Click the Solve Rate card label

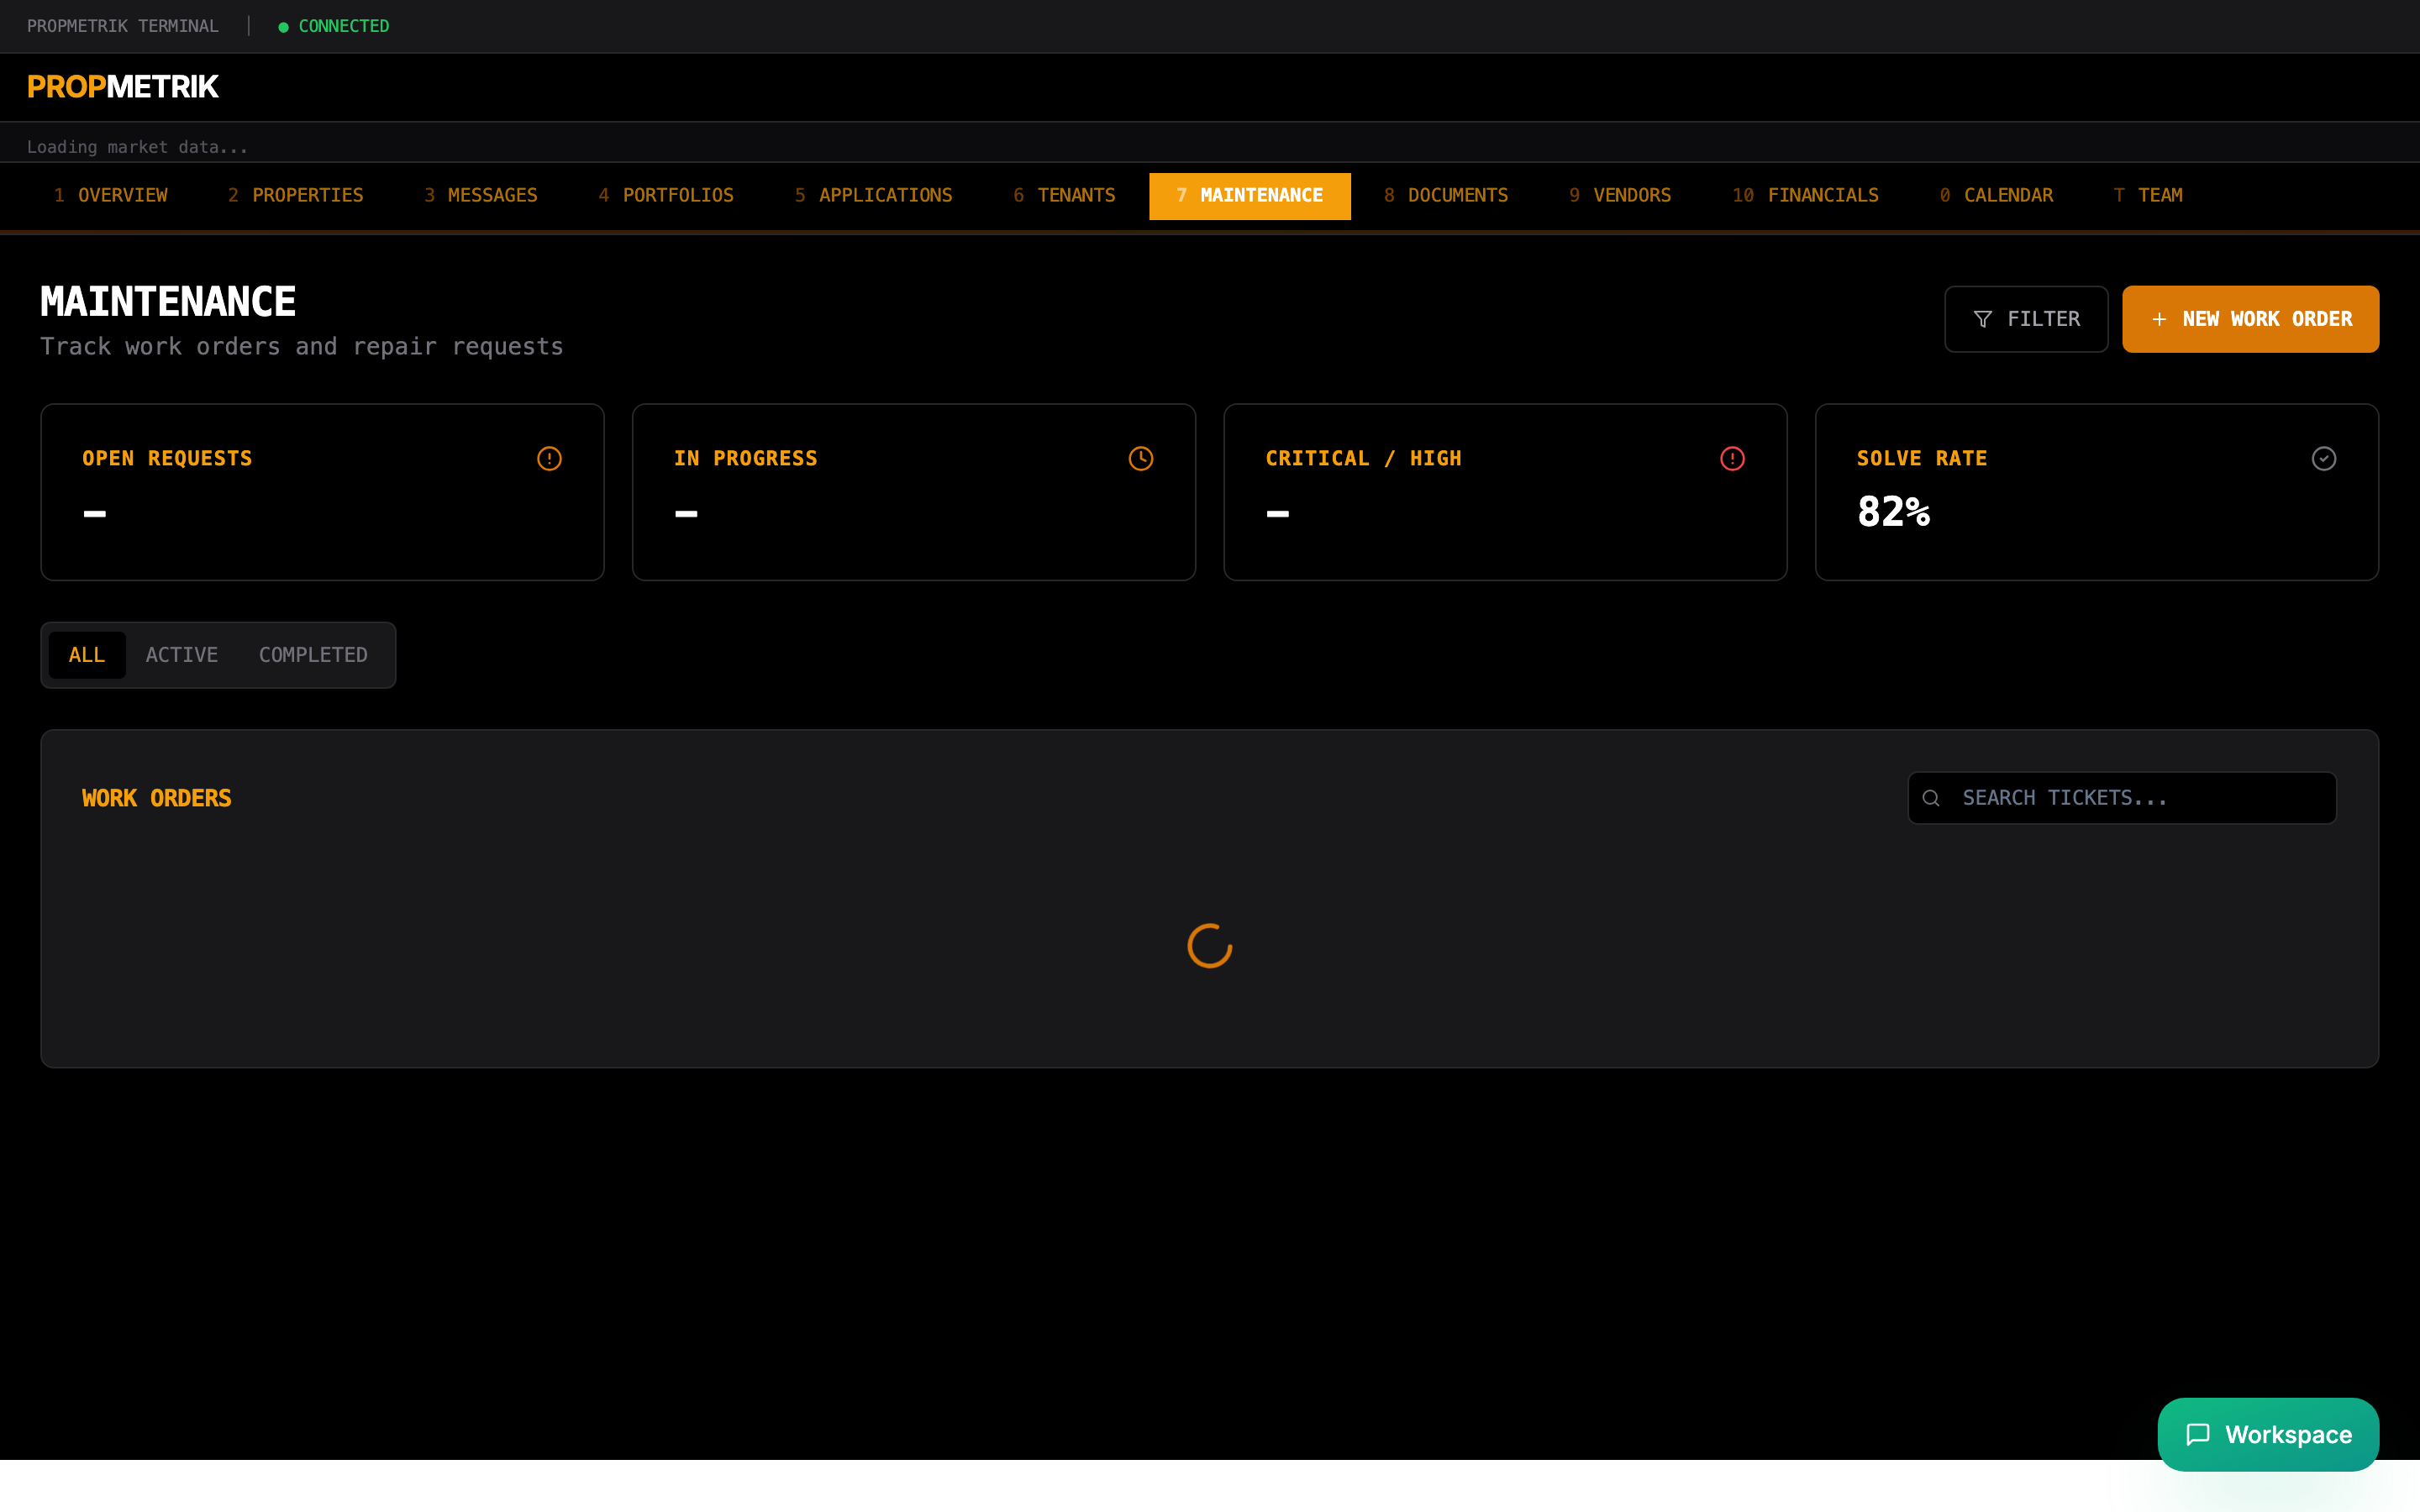pyautogui.click(x=1922, y=458)
